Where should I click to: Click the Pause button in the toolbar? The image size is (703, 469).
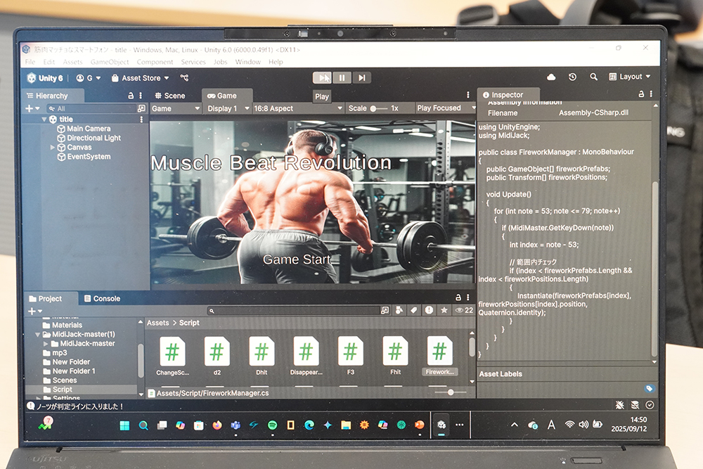(x=342, y=78)
